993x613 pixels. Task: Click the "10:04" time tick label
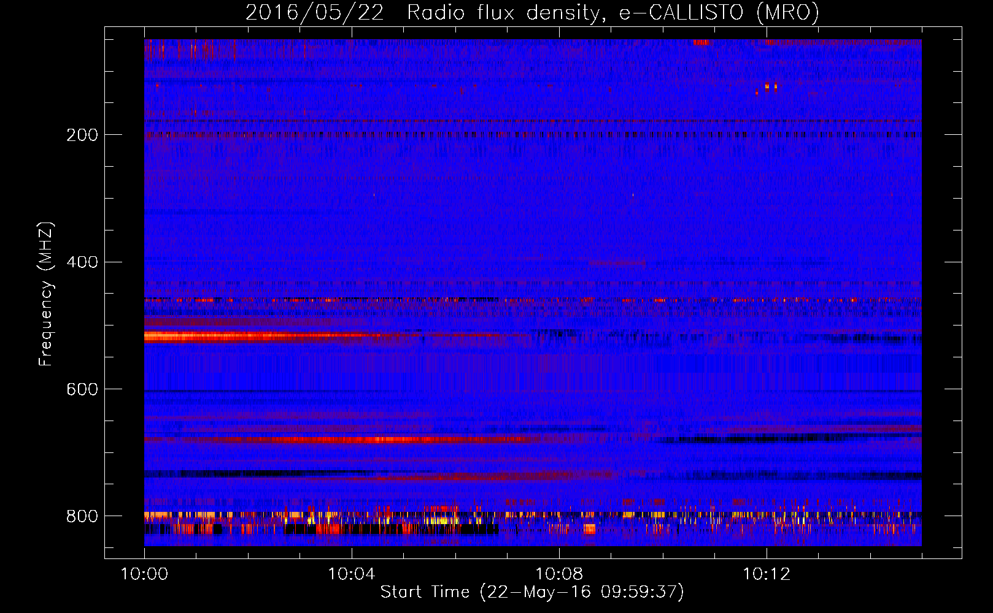point(352,574)
